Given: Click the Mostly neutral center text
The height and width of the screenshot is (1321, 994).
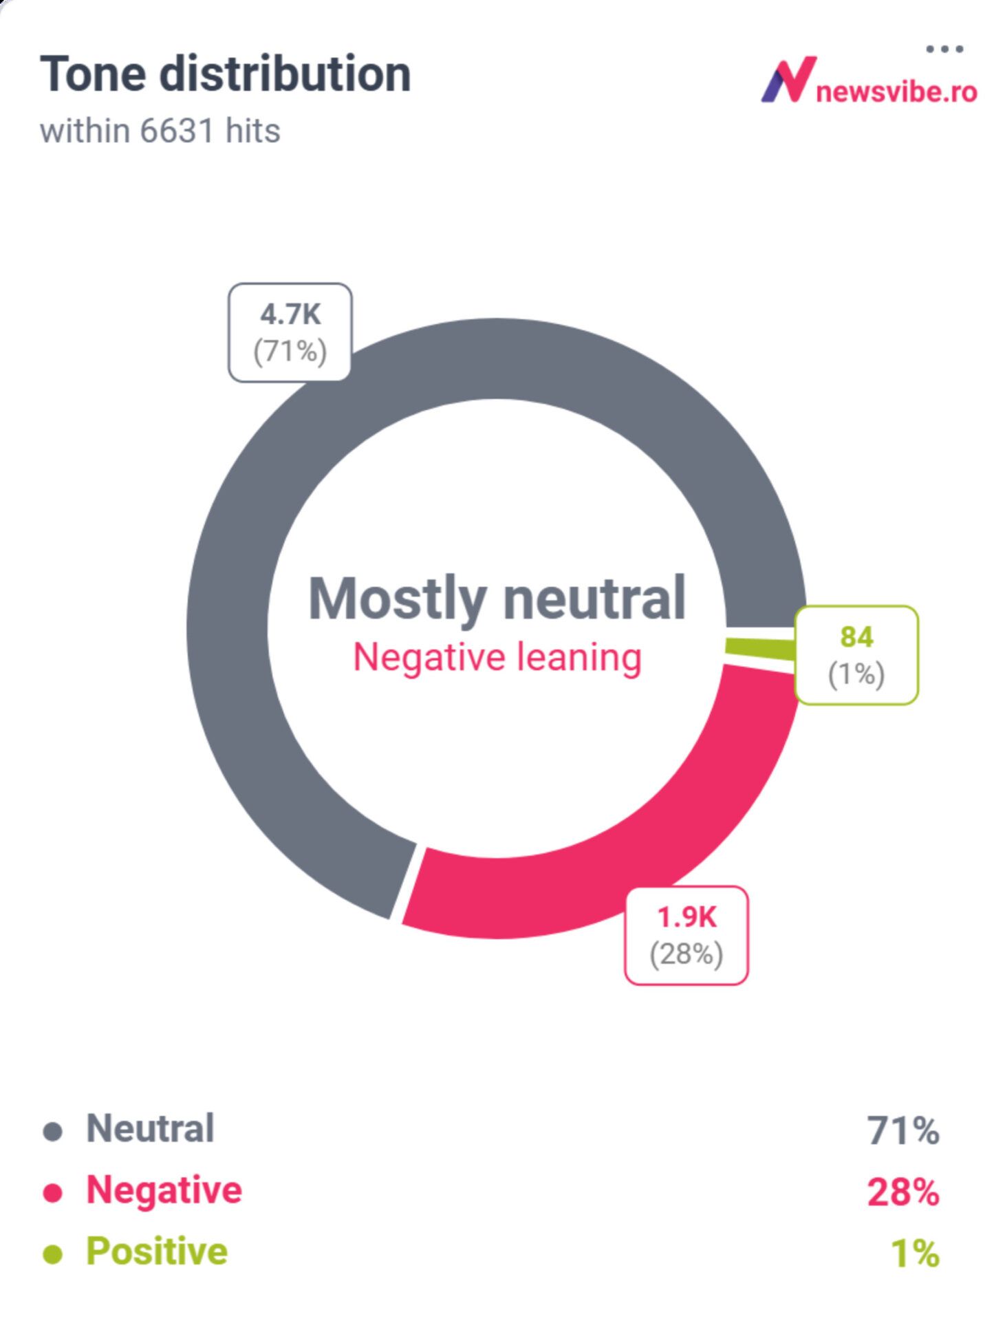Looking at the screenshot, I should (x=497, y=599).
